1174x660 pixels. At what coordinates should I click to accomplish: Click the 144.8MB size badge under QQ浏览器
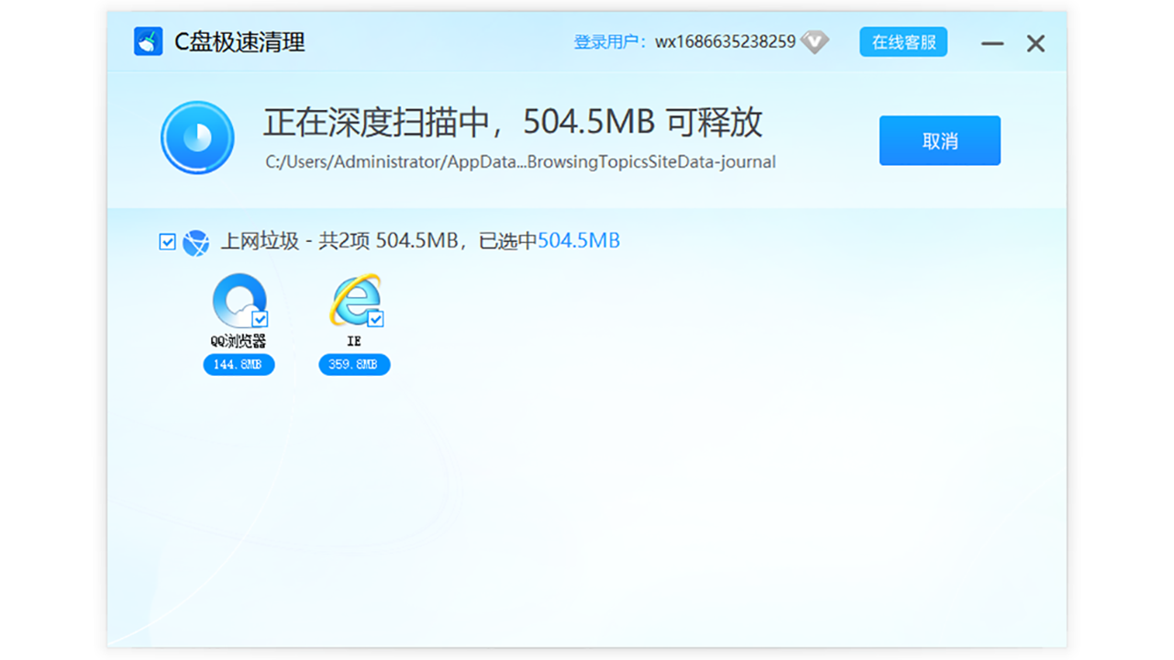coord(238,364)
